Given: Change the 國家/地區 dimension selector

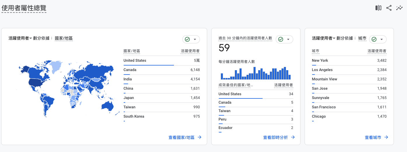Looking at the screenshot, I should click(64, 38).
